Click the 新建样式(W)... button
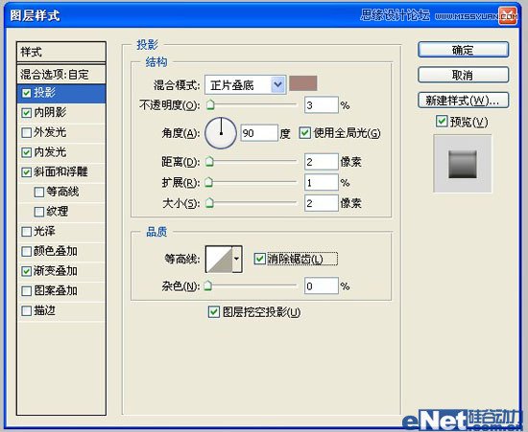528x432 pixels. pos(464,101)
